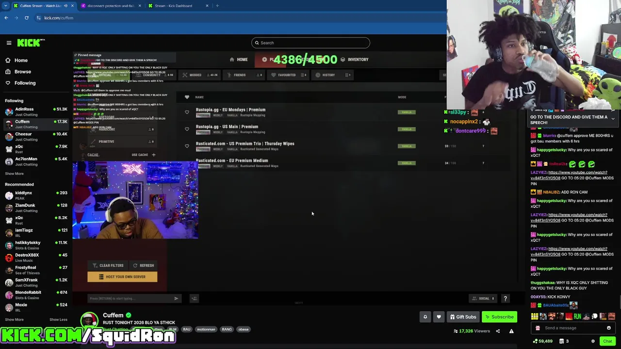Select the FAVOURITED server filter tab
Viewport: 621px width, 349px height.
coord(287,75)
